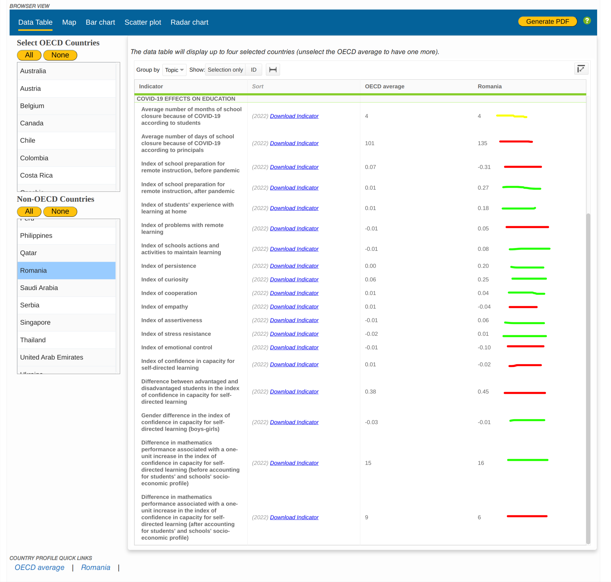Collapse COVID-19 Effects on Education section
611x582 pixels.
click(186, 99)
